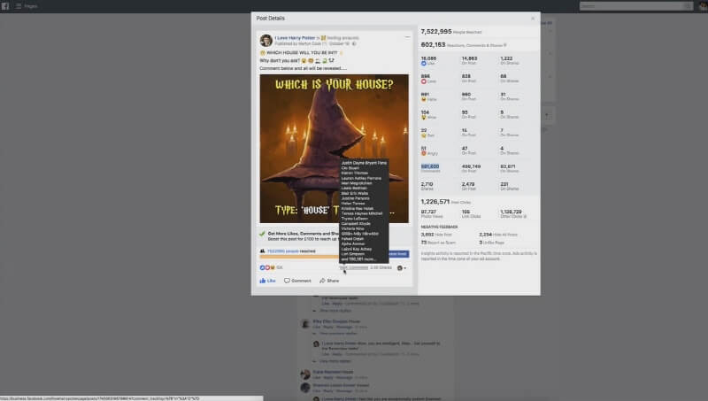Open the people reached link under post
This screenshot has width=708, height=401.
pos(282,251)
